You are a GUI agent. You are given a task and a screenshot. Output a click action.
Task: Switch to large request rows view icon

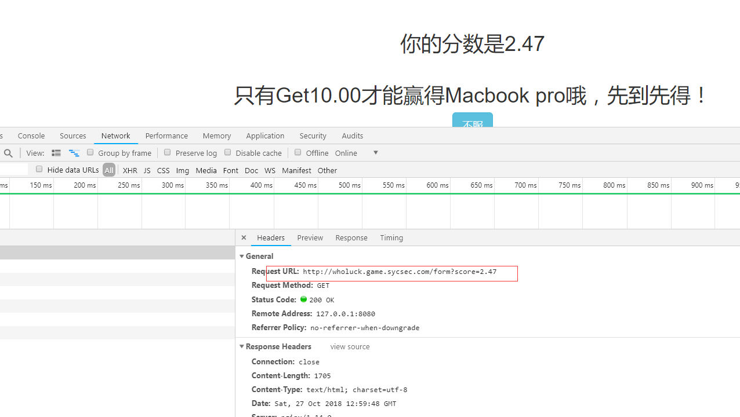[56, 153]
